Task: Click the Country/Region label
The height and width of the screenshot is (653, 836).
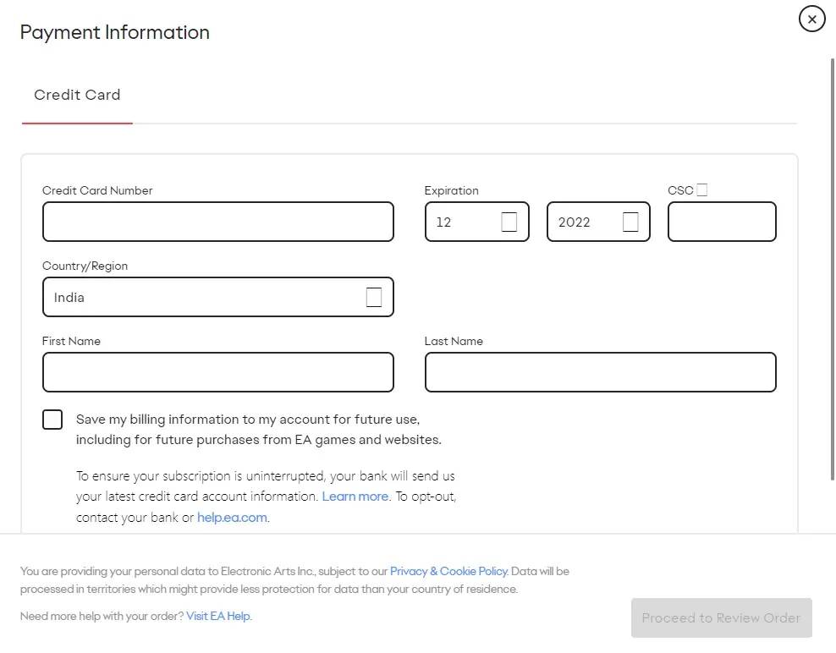Action: tap(85, 266)
